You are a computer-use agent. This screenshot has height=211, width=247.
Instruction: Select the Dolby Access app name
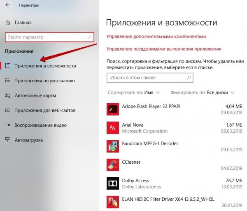tap(135, 181)
